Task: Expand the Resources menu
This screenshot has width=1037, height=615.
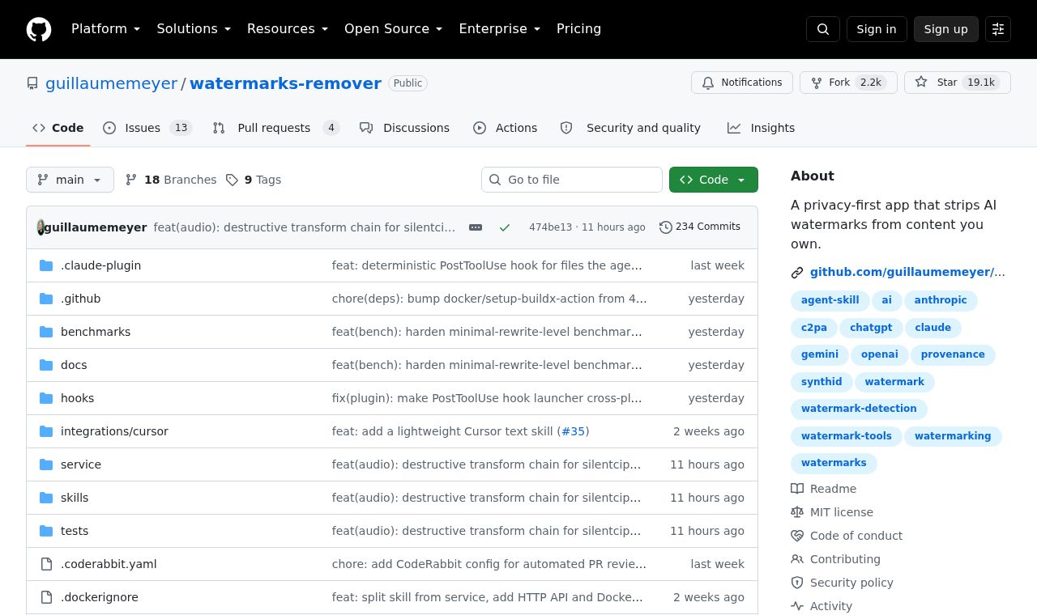Action: pos(288,29)
